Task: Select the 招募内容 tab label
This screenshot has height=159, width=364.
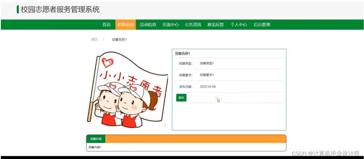Action: 96,139
